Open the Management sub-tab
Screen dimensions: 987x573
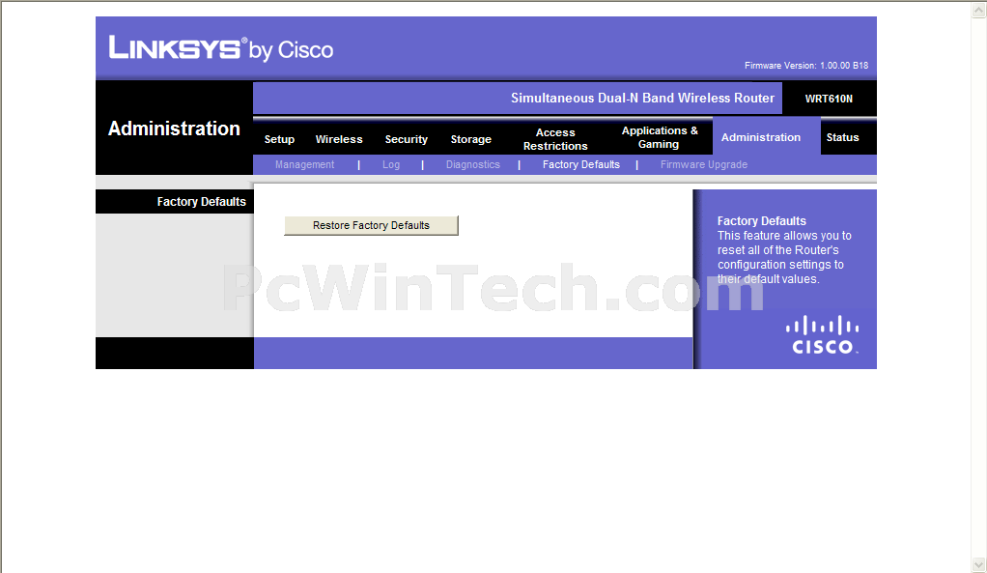[x=304, y=164]
